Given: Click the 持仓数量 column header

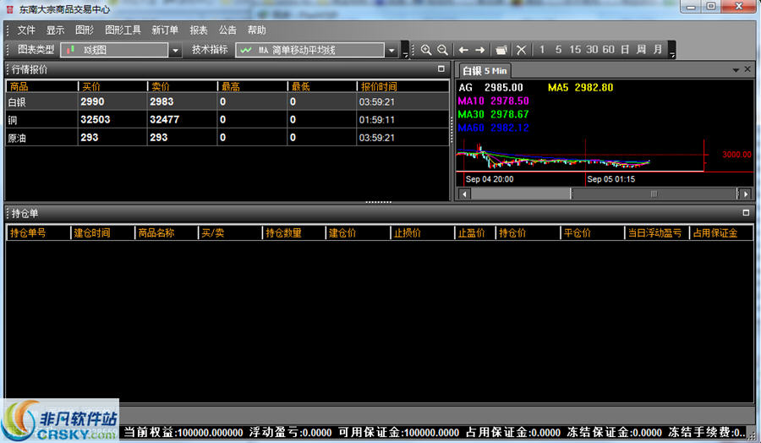Looking at the screenshot, I should click(293, 232).
